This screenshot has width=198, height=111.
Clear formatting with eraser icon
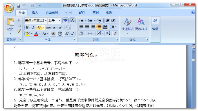pyautogui.click(x=68, y=27)
